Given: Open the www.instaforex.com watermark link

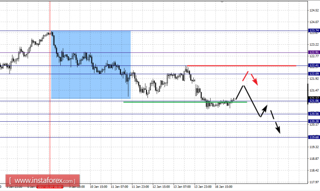Looking at the screenshot, I should coord(43,180).
